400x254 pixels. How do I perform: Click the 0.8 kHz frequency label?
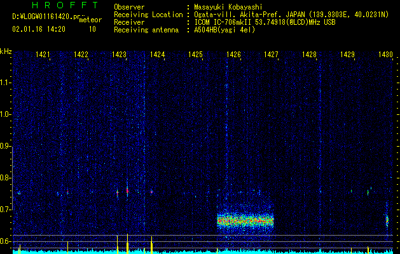pyautogui.click(x=6, y=178)
